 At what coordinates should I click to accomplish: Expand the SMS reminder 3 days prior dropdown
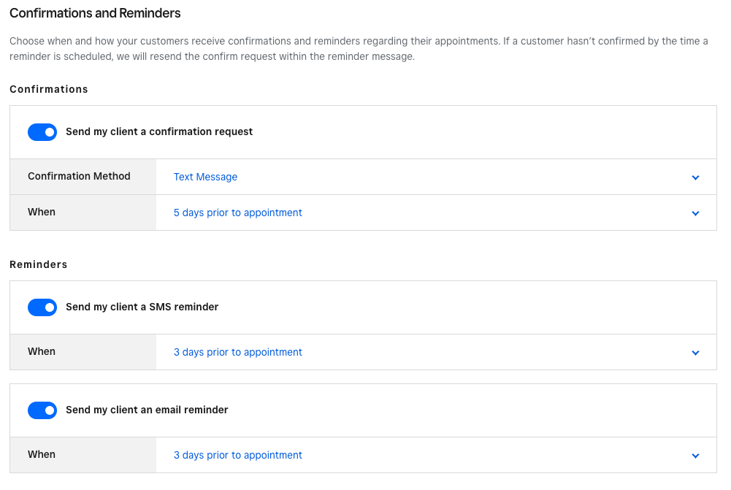(x=238, y=352)
